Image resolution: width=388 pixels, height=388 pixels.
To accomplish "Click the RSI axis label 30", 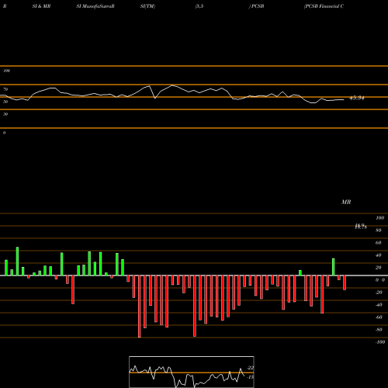I will pyautogui.click(x=5, y=114).
